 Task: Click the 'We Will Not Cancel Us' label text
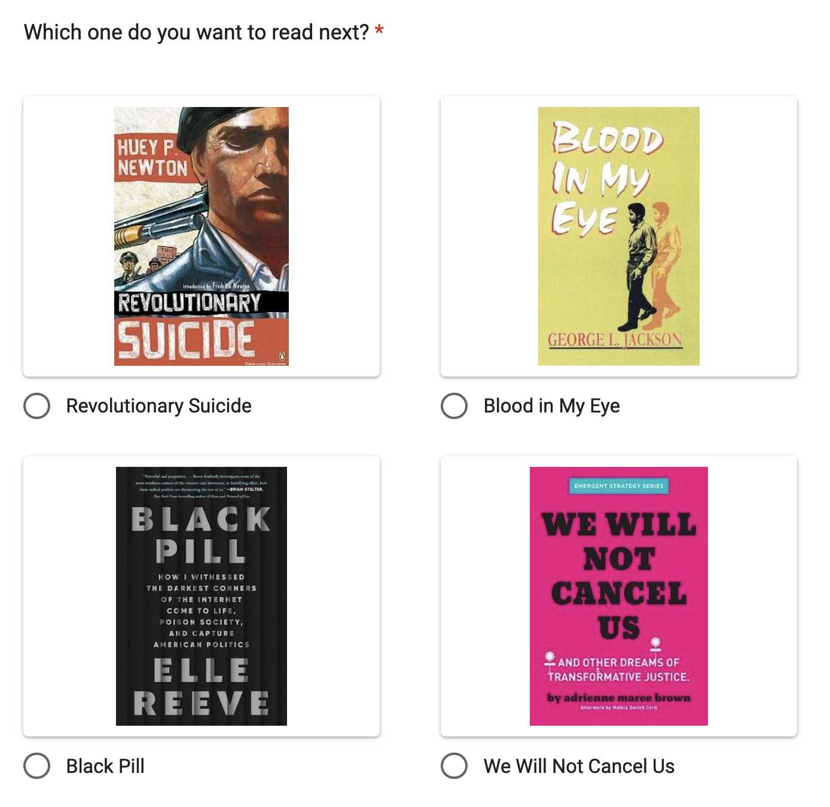579,766
